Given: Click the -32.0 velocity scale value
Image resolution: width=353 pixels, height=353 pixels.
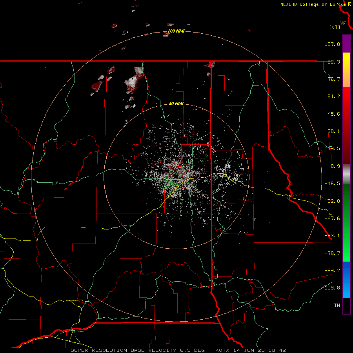Looking at the screenshot, I should tap(332, 201).
